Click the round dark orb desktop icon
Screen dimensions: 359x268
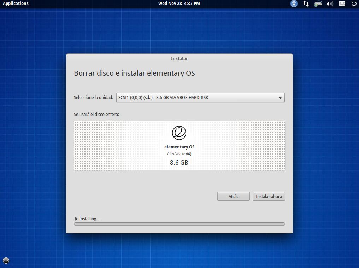(6, 261)
